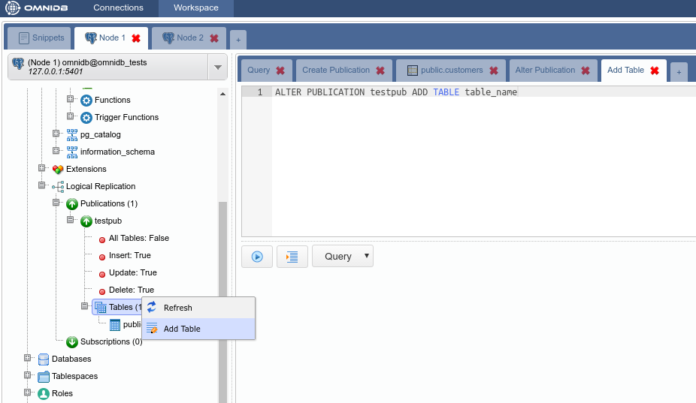
Task: Open the Connections page
Action: [118, 8]
